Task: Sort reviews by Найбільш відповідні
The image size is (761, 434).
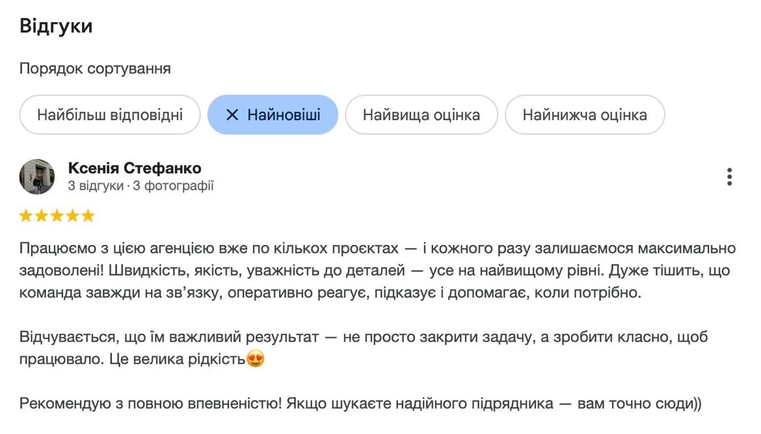Action: tap(109, 115)
